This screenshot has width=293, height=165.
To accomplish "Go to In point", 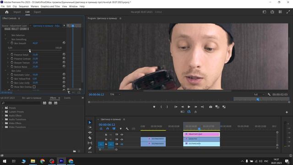I will 176,107.
